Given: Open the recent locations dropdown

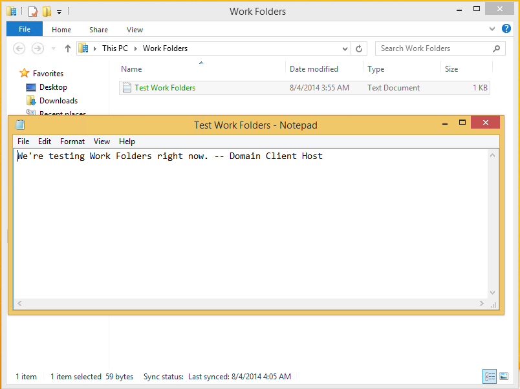Looking at the screenshot, I should 53,49.
